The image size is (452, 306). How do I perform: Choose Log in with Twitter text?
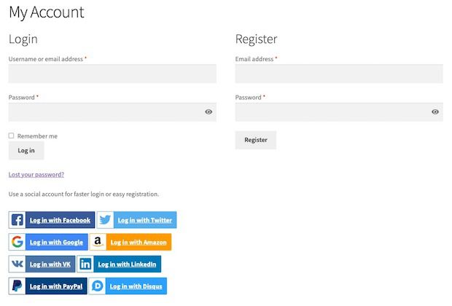click(144, 220)
